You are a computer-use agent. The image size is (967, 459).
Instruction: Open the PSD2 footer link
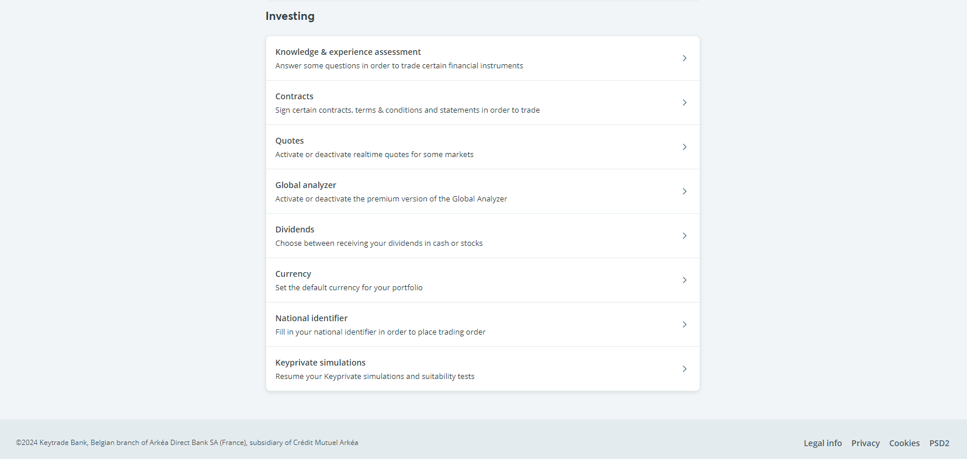939,443
